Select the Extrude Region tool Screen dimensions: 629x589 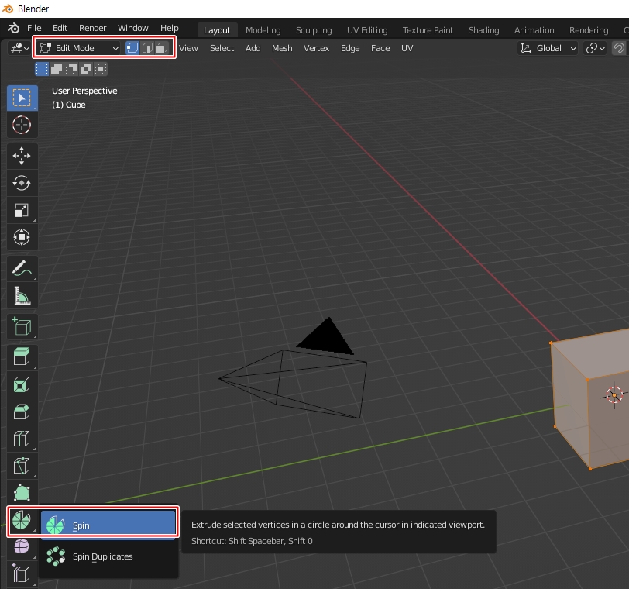click(x=22, y=357)
